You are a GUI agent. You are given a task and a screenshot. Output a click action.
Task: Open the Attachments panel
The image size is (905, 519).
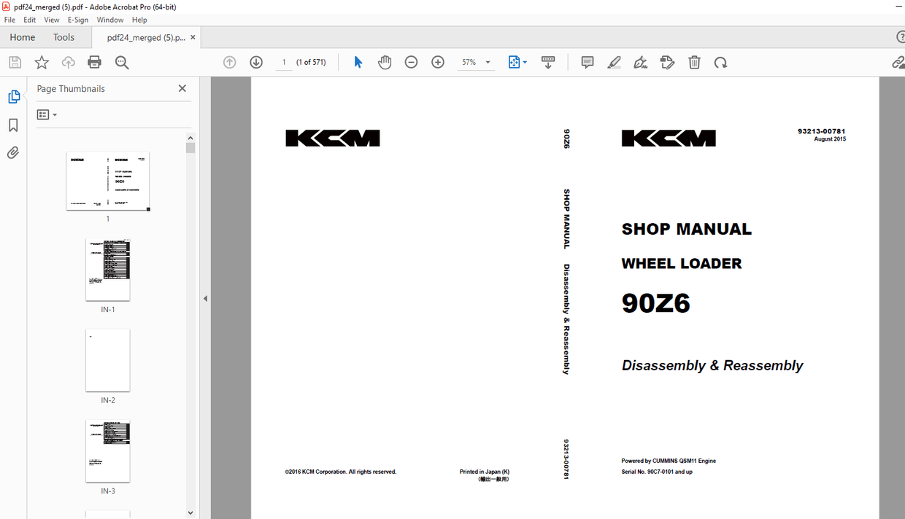coord(14,152)
